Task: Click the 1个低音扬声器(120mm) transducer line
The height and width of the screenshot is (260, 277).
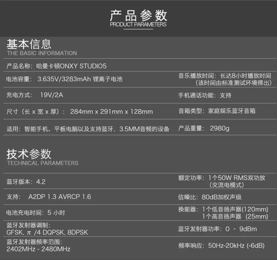Action: (x=235, y=209)
